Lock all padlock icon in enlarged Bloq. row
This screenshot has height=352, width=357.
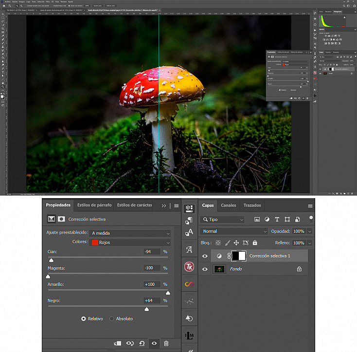255,242
